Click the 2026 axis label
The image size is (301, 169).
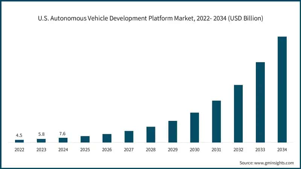point(107,149)
